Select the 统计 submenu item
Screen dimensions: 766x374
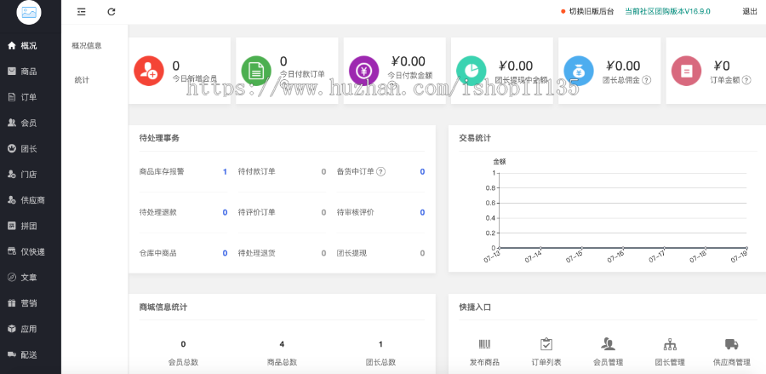(82, 80)
